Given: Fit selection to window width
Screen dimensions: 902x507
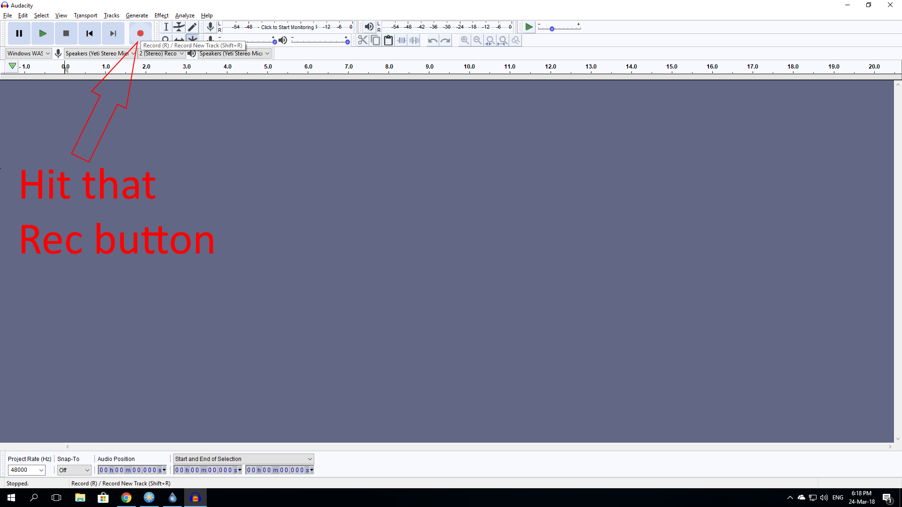Looking at the screenshot, I should [490, 40].
